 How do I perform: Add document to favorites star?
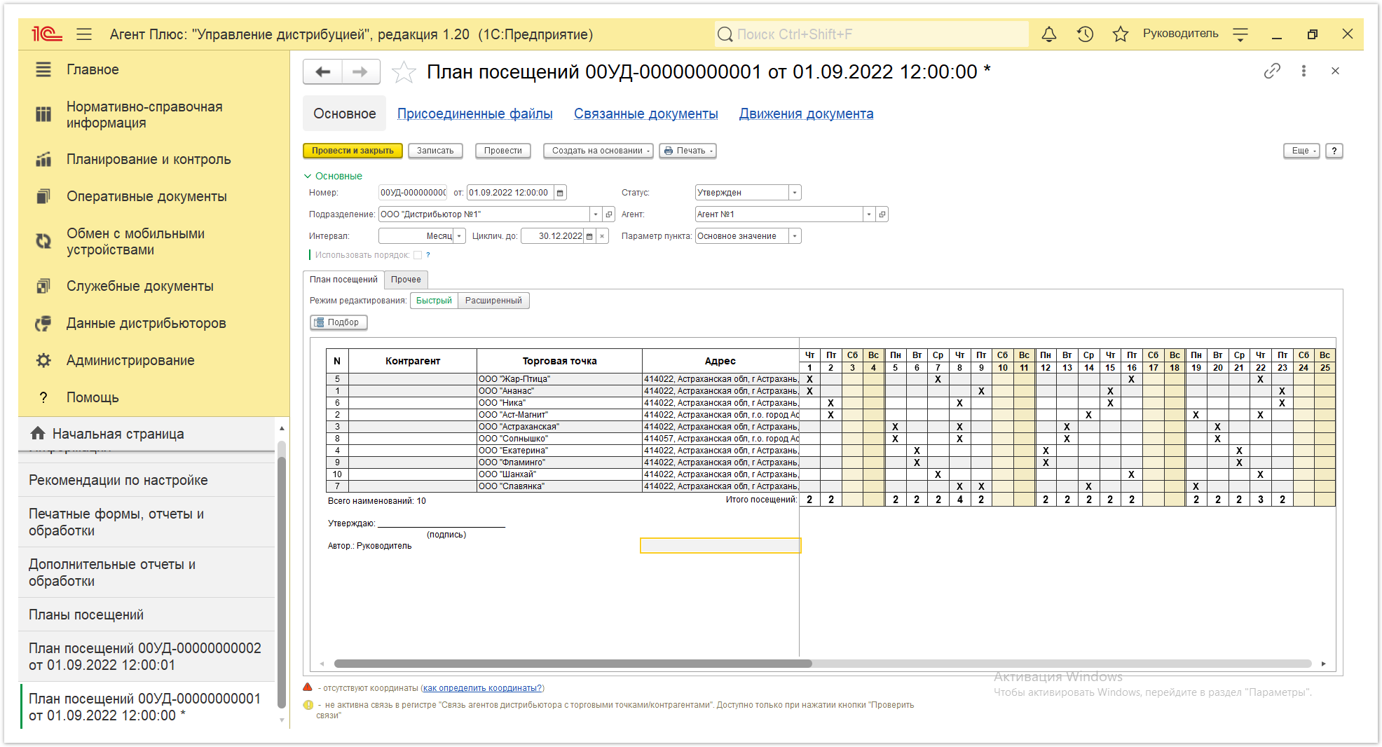click(404, 71)
